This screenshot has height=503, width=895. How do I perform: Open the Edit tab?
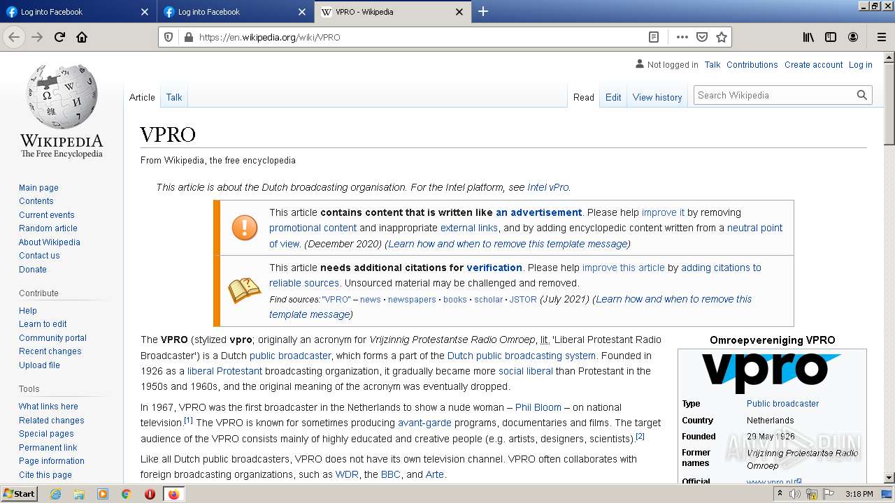(x=613, y=97)
